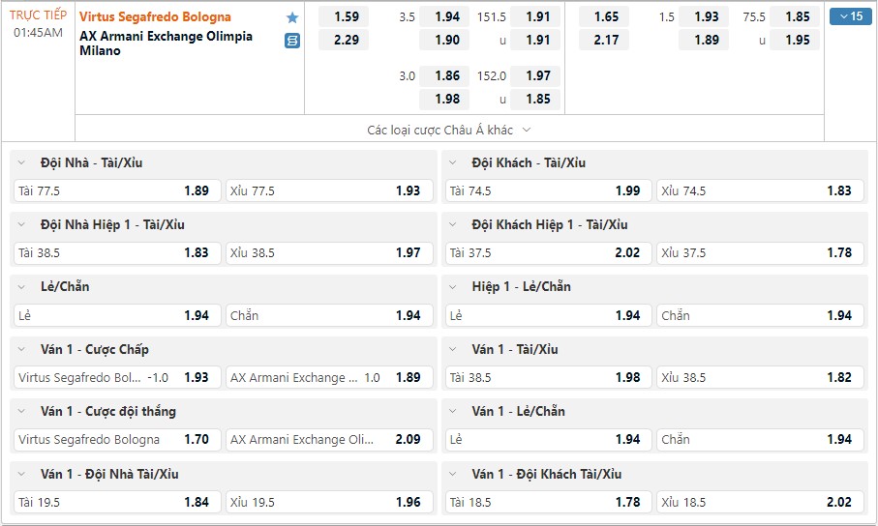Image resolution: width=878 pixels, height=526 pixels.
Task: Collapse Đội Nhà Hiệp 1 - Tài/Xỉu section
Action: [x=21, y=225]
